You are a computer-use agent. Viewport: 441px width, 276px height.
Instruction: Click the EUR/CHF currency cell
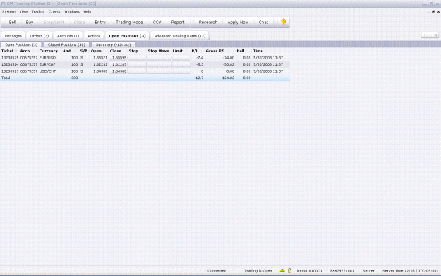click(x=47, y=64)
